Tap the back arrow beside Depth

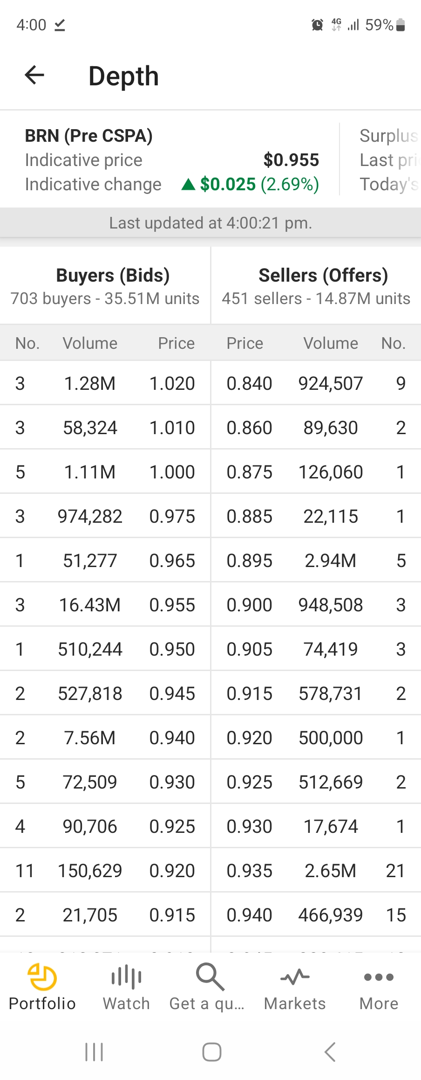34,75
